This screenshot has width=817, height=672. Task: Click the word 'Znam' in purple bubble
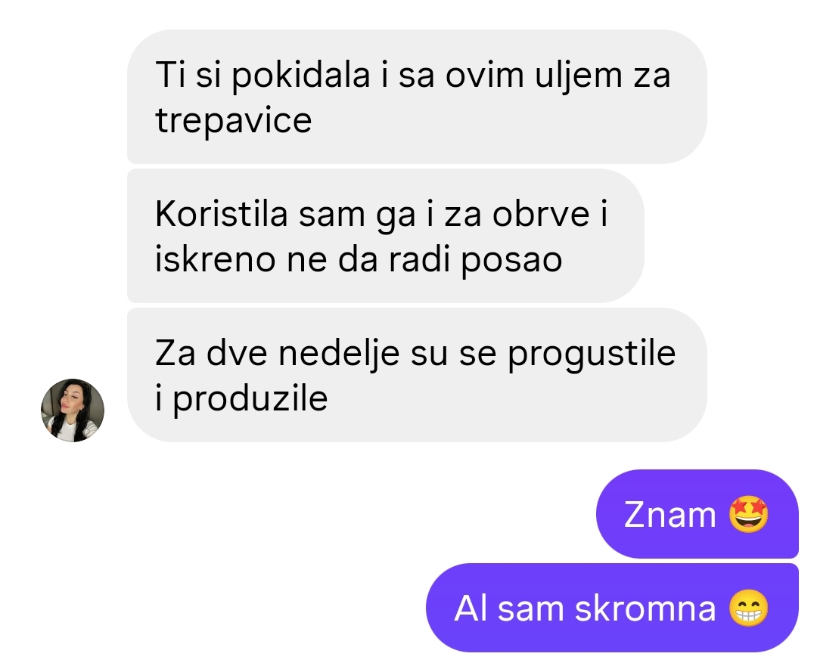670,514
